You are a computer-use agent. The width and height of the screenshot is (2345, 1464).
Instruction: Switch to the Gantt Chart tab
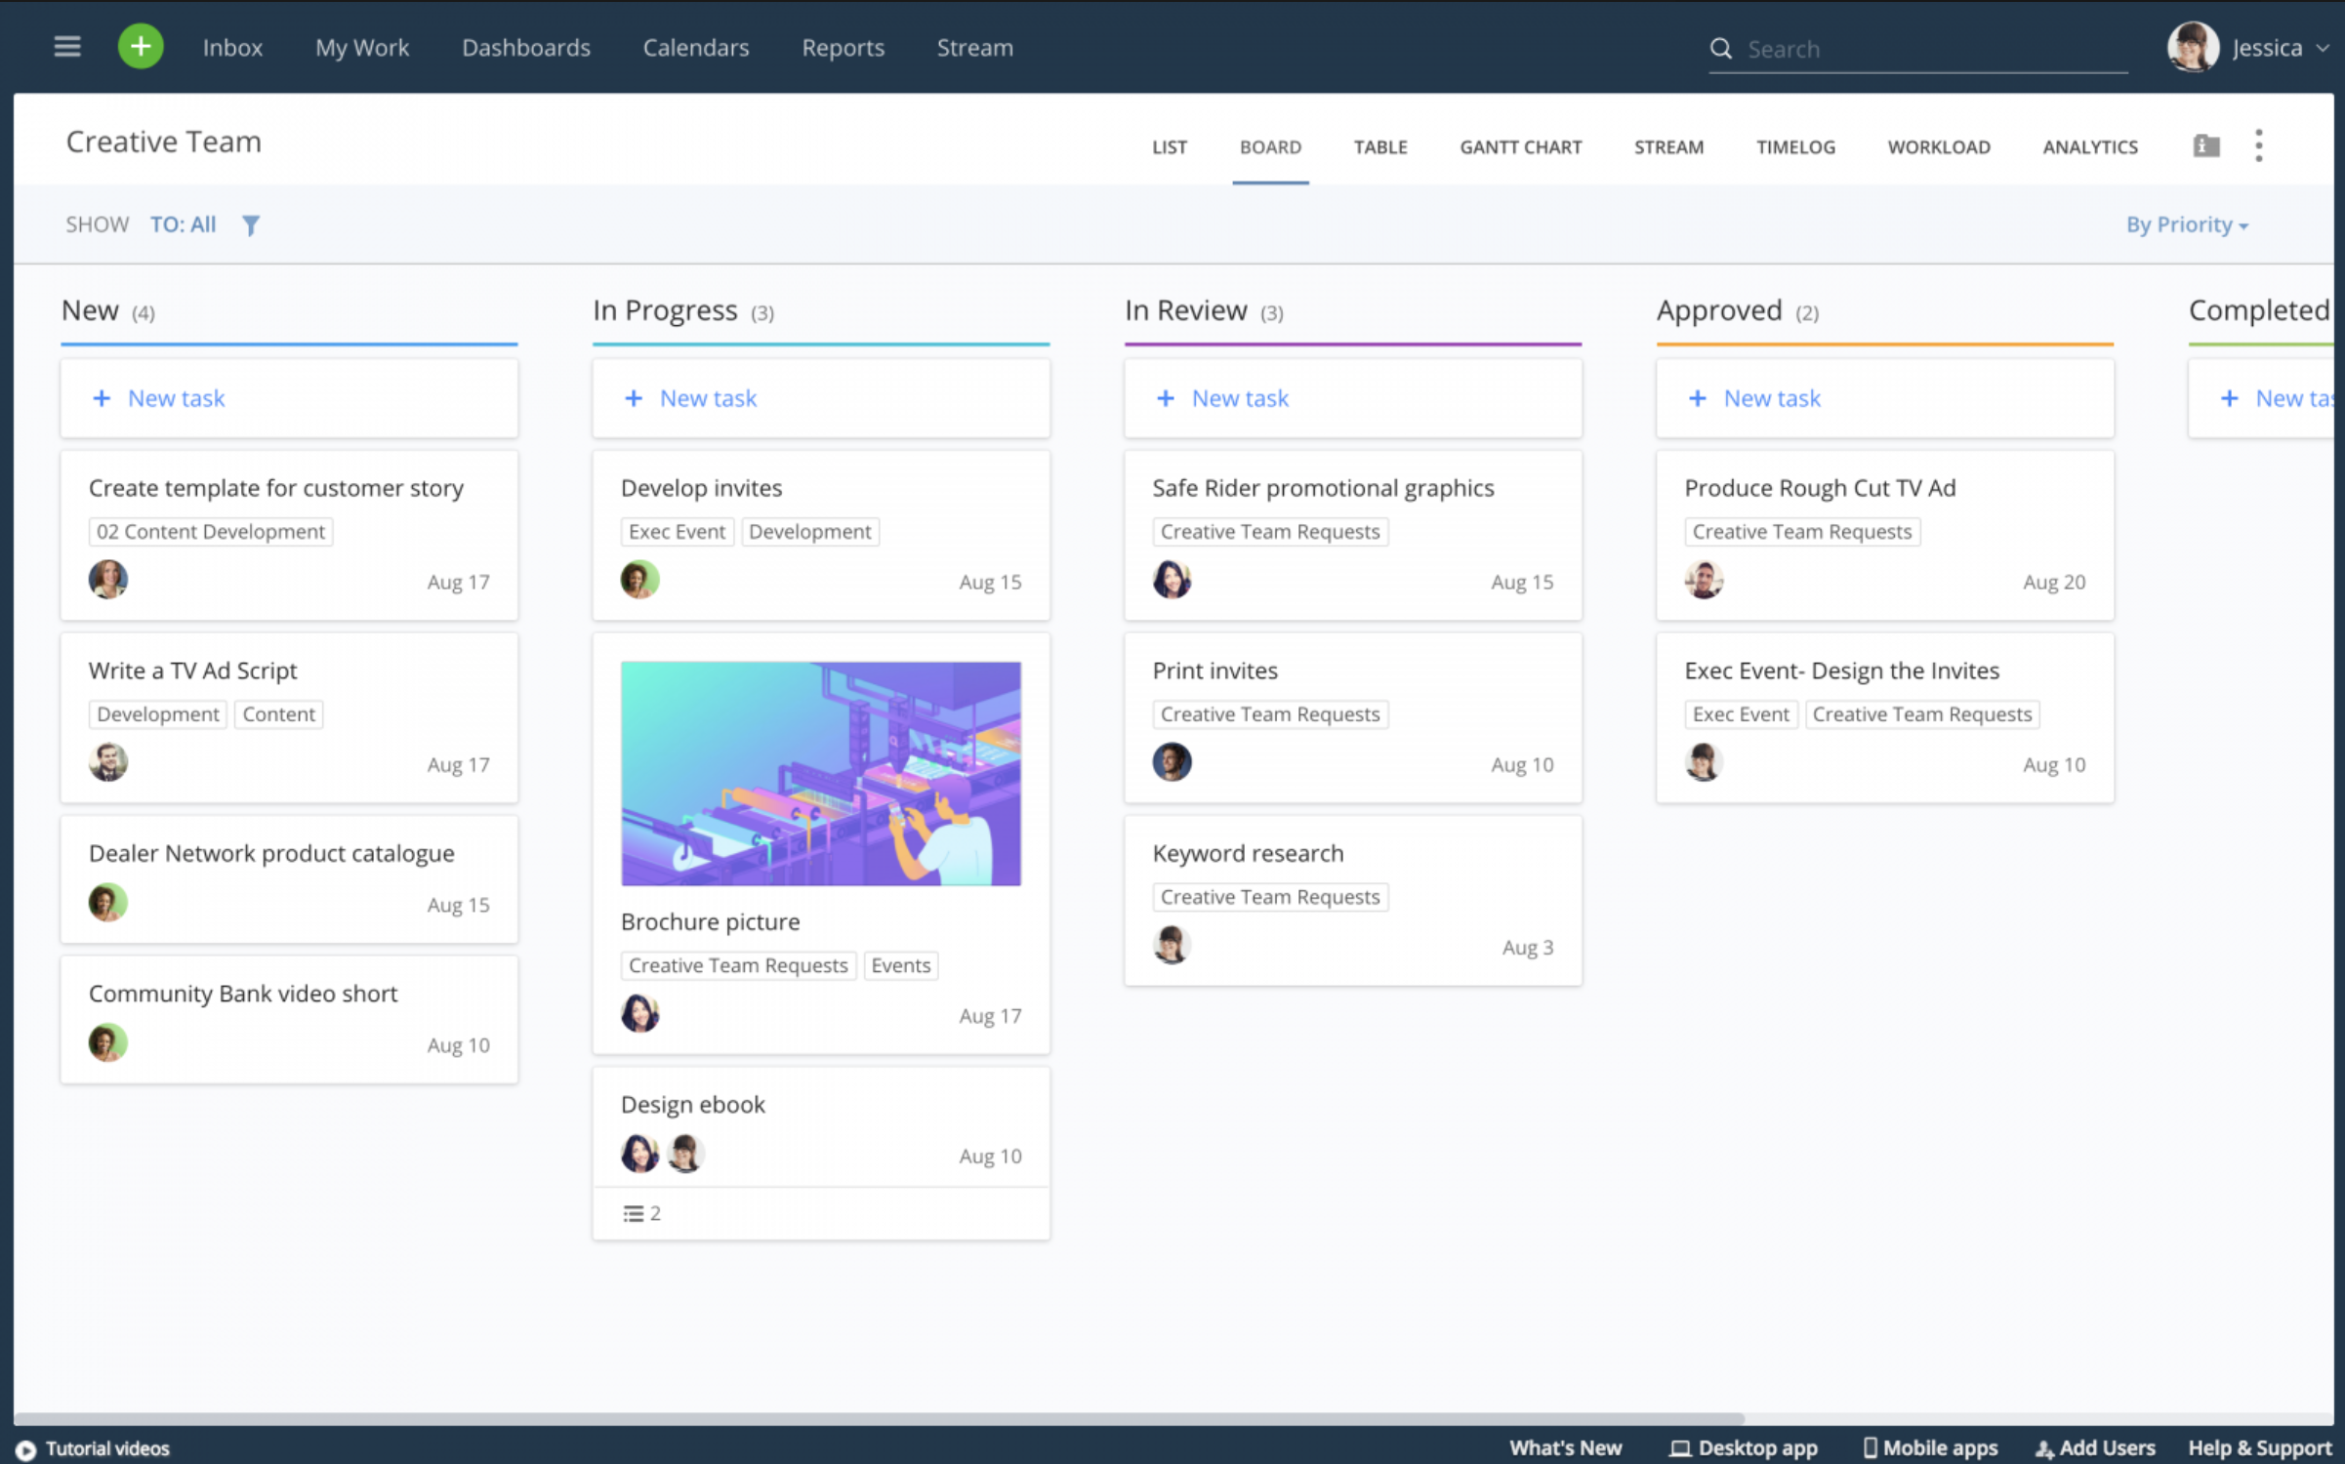point(1520,147)
